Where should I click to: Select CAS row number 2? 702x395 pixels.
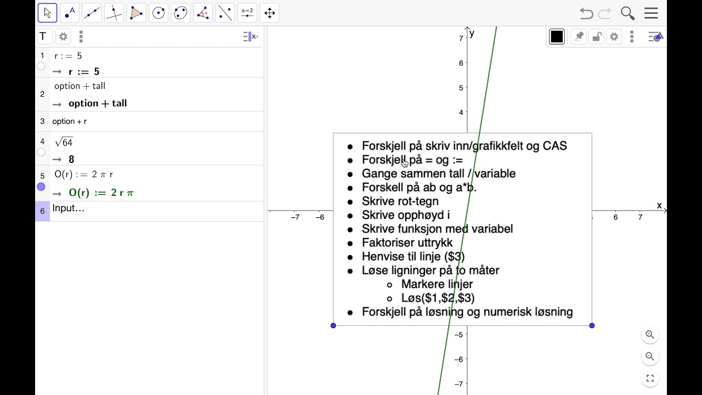tap(42, 94)
